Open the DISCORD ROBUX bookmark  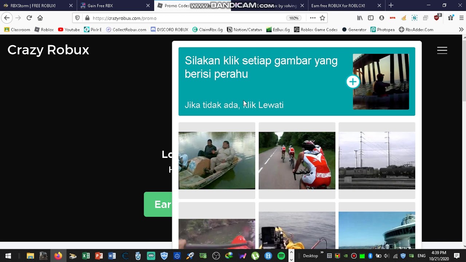point(169,29)
